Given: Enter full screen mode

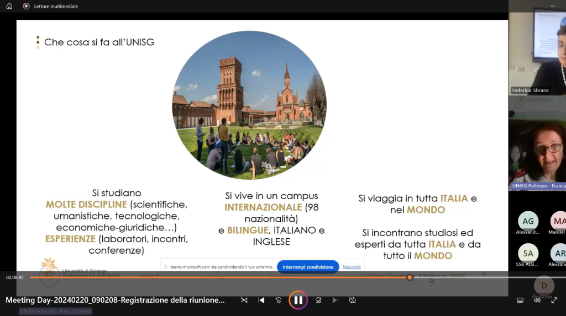Looking at the screenshot, I should point(554,300).
